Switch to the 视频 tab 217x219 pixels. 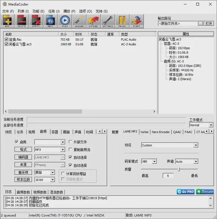(x=32, y=132)
